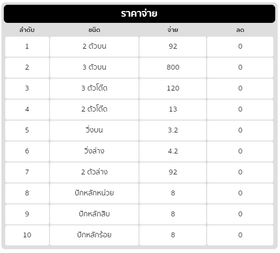Select the ลด column header

[x=240, y=30]
